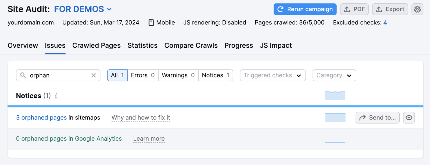The height and width of the screenshot is (165, 430).
Task: Click the Rerun campaign button
Action: [x=305, y=9]
